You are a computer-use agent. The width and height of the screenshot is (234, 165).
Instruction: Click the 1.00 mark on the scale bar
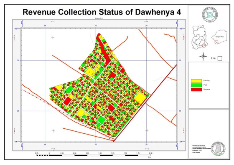click(x=100, y=153)
